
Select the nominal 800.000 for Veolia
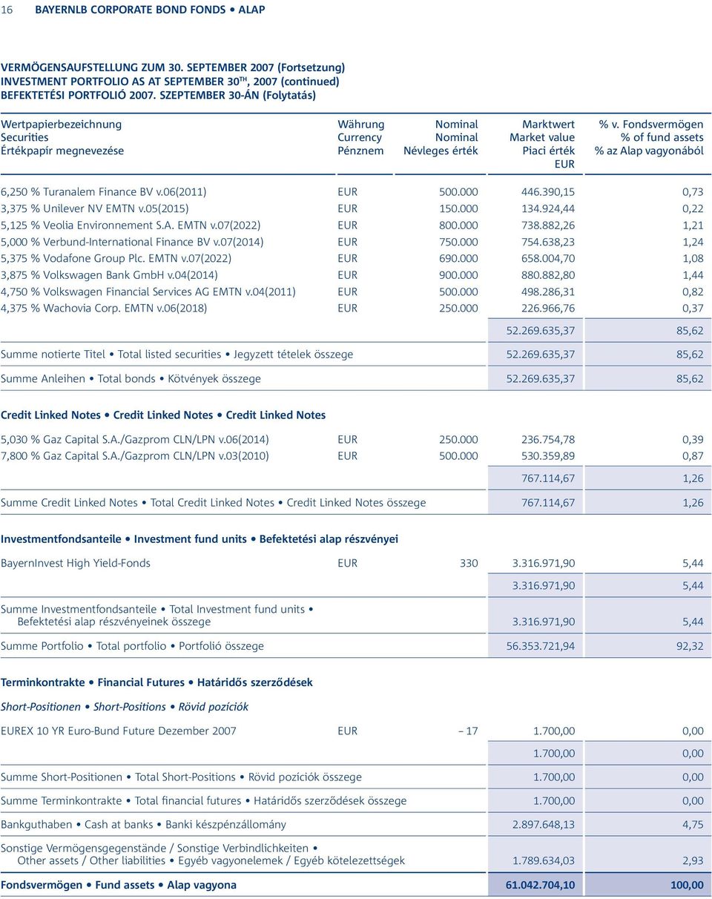tap(458, 225)
